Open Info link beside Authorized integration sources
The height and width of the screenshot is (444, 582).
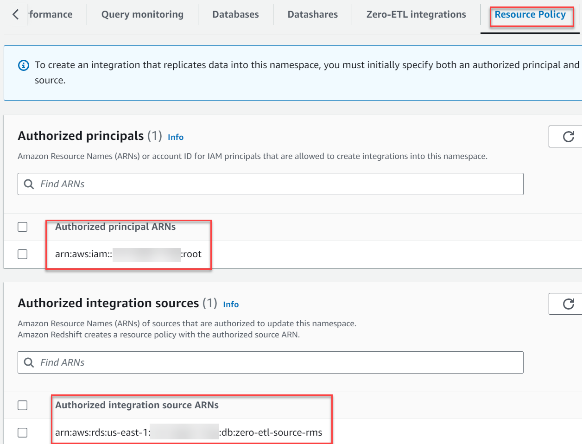pos(231,304)
